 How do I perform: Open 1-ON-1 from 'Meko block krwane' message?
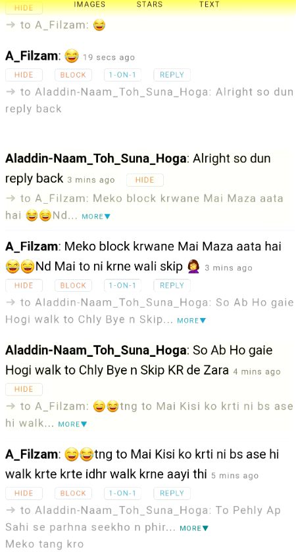[x=122, y=285]
